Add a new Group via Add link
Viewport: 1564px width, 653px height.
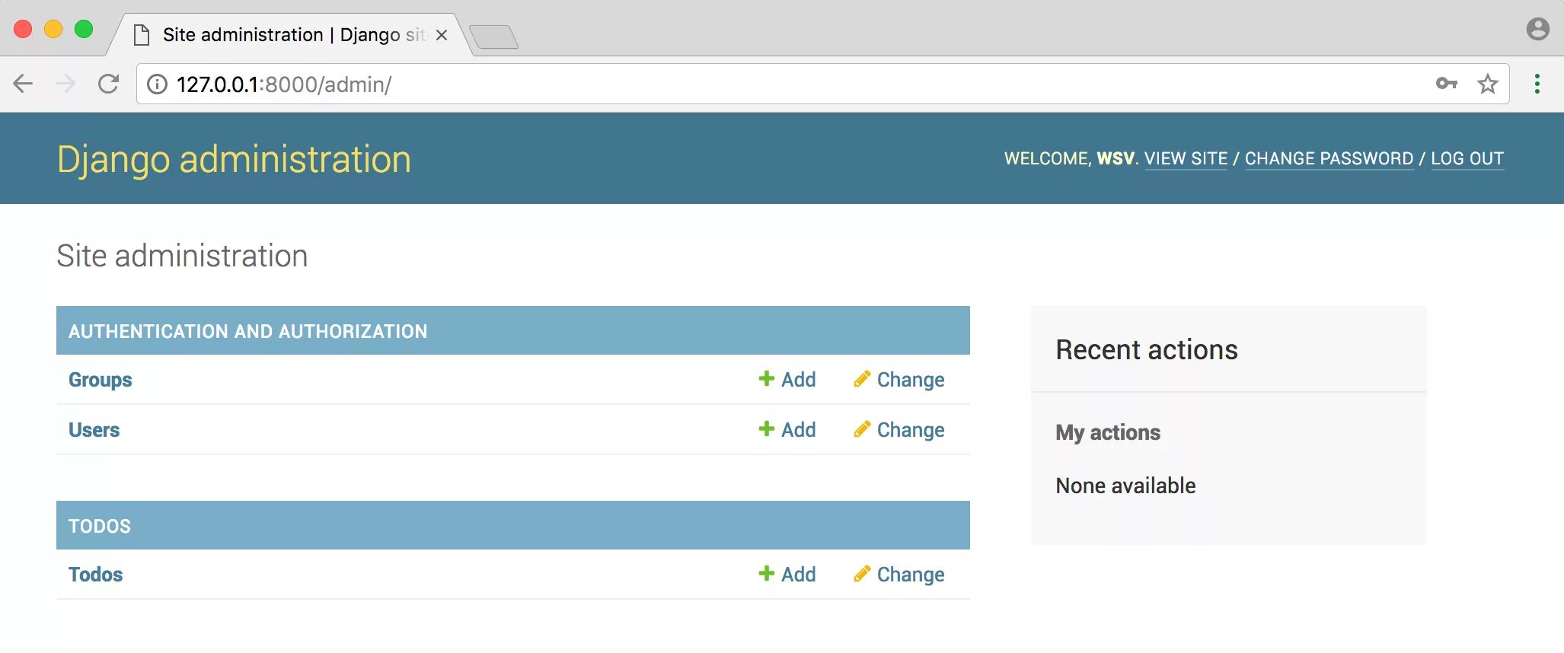(x=798, y=379)
